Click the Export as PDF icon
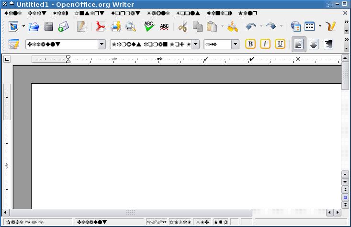The height and width of the screenshot is (227, 351). pyautogui.click(x=100, y=26)
